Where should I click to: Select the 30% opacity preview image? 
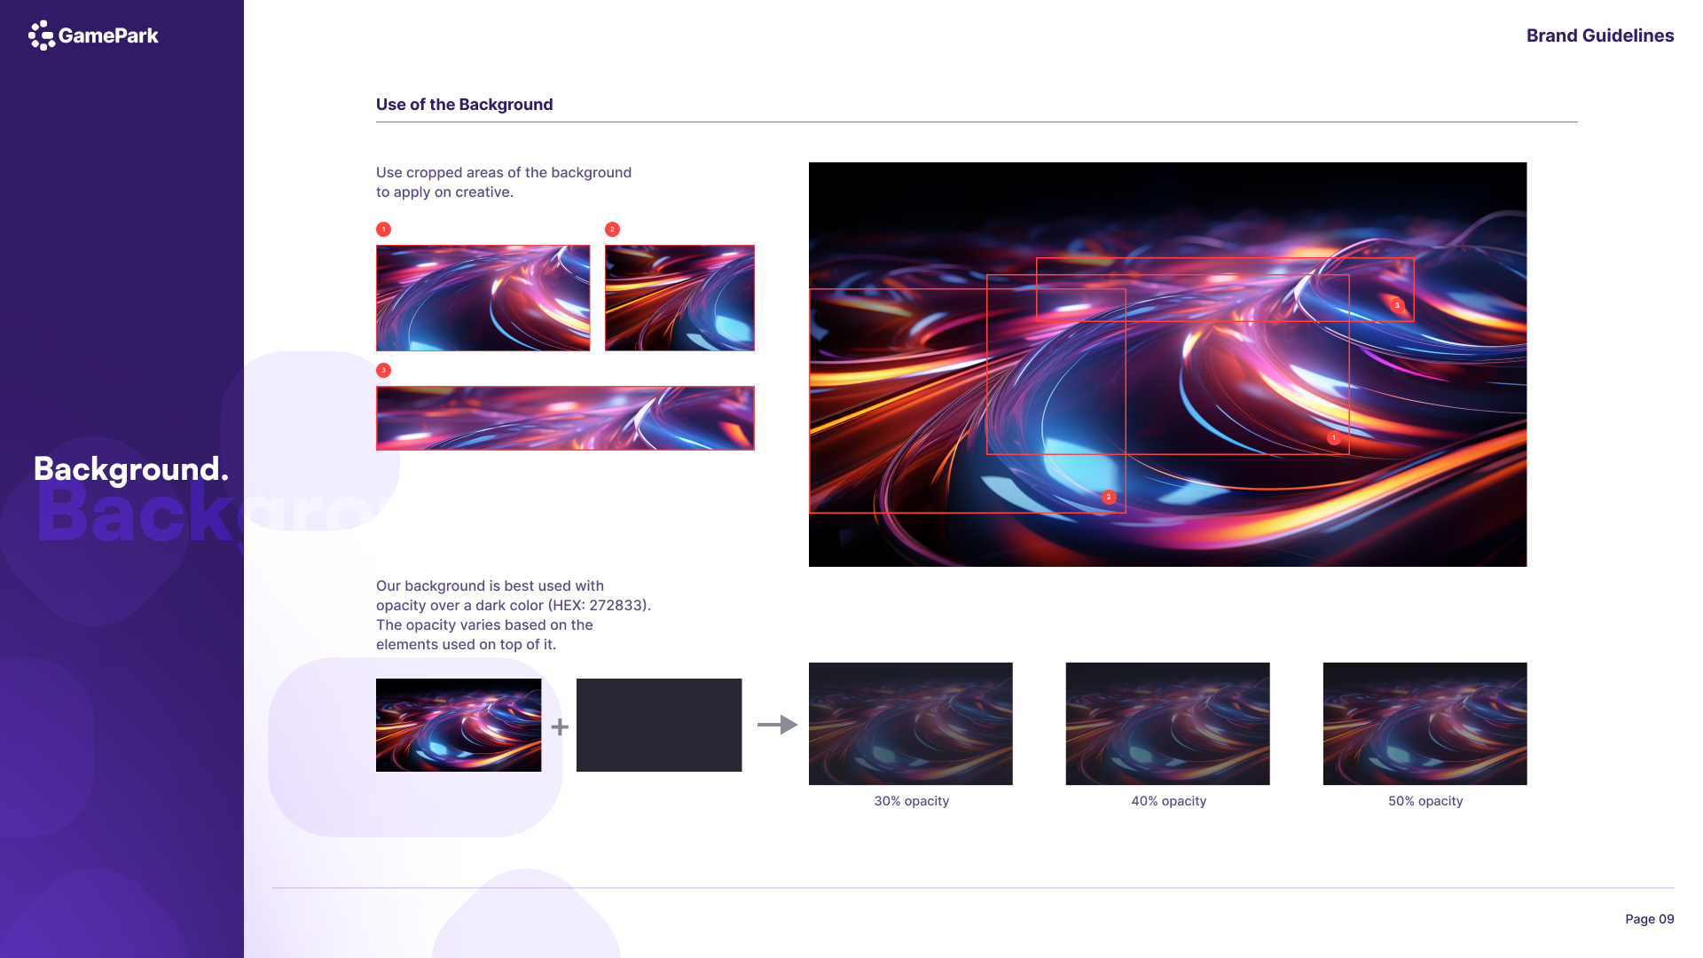point(911,724)
